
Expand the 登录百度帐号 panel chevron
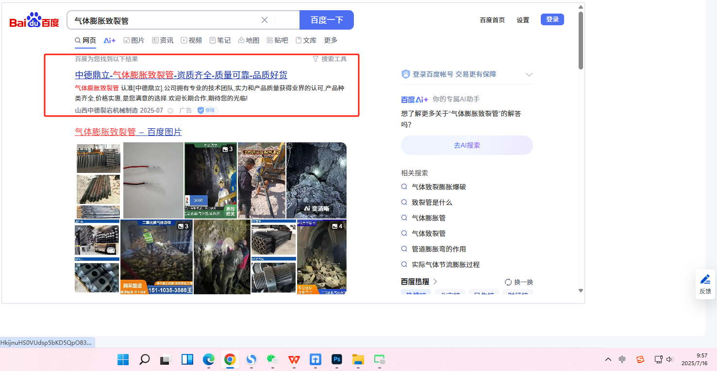click(x=529, y=74)
